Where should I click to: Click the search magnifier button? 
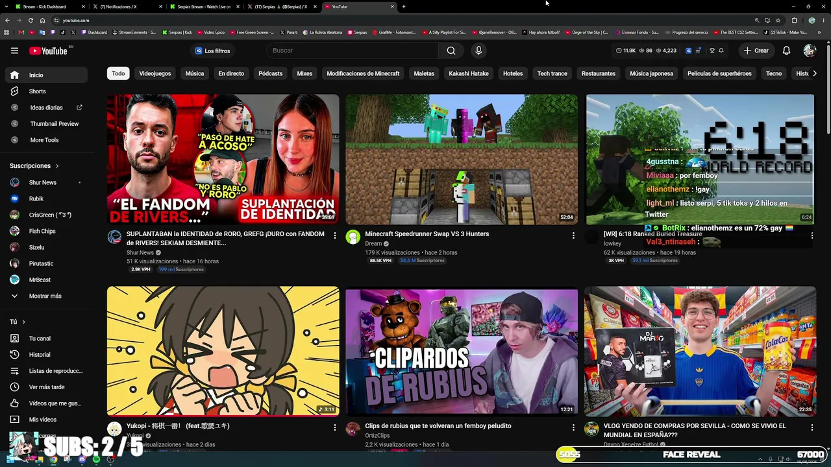pyautogui.click(x=451, y=51)
